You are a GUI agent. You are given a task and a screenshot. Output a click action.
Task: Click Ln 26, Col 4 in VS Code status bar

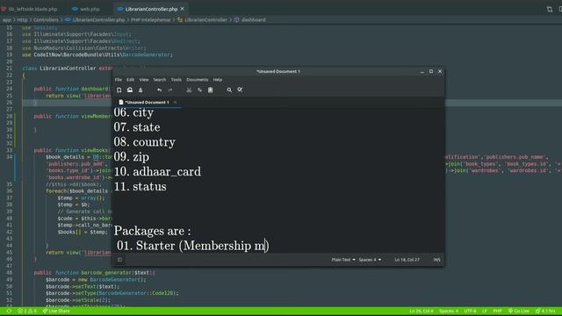tap(421, 311)
